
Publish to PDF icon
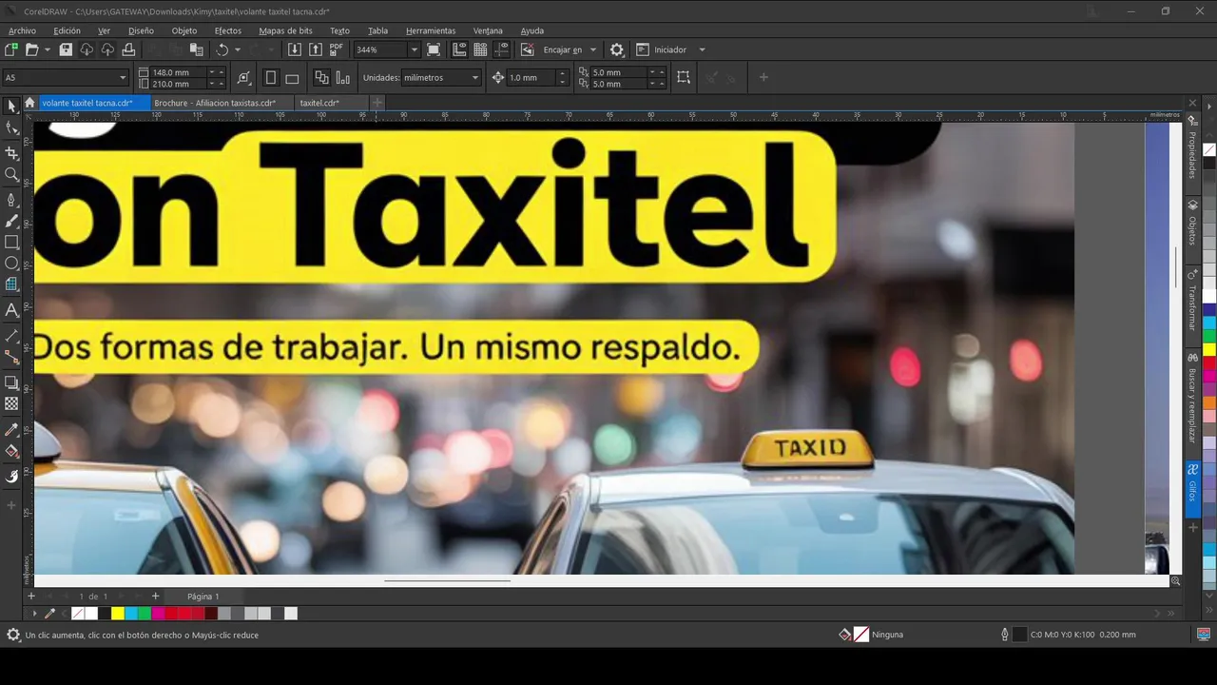pyautogui.click(x=337, y=49)
